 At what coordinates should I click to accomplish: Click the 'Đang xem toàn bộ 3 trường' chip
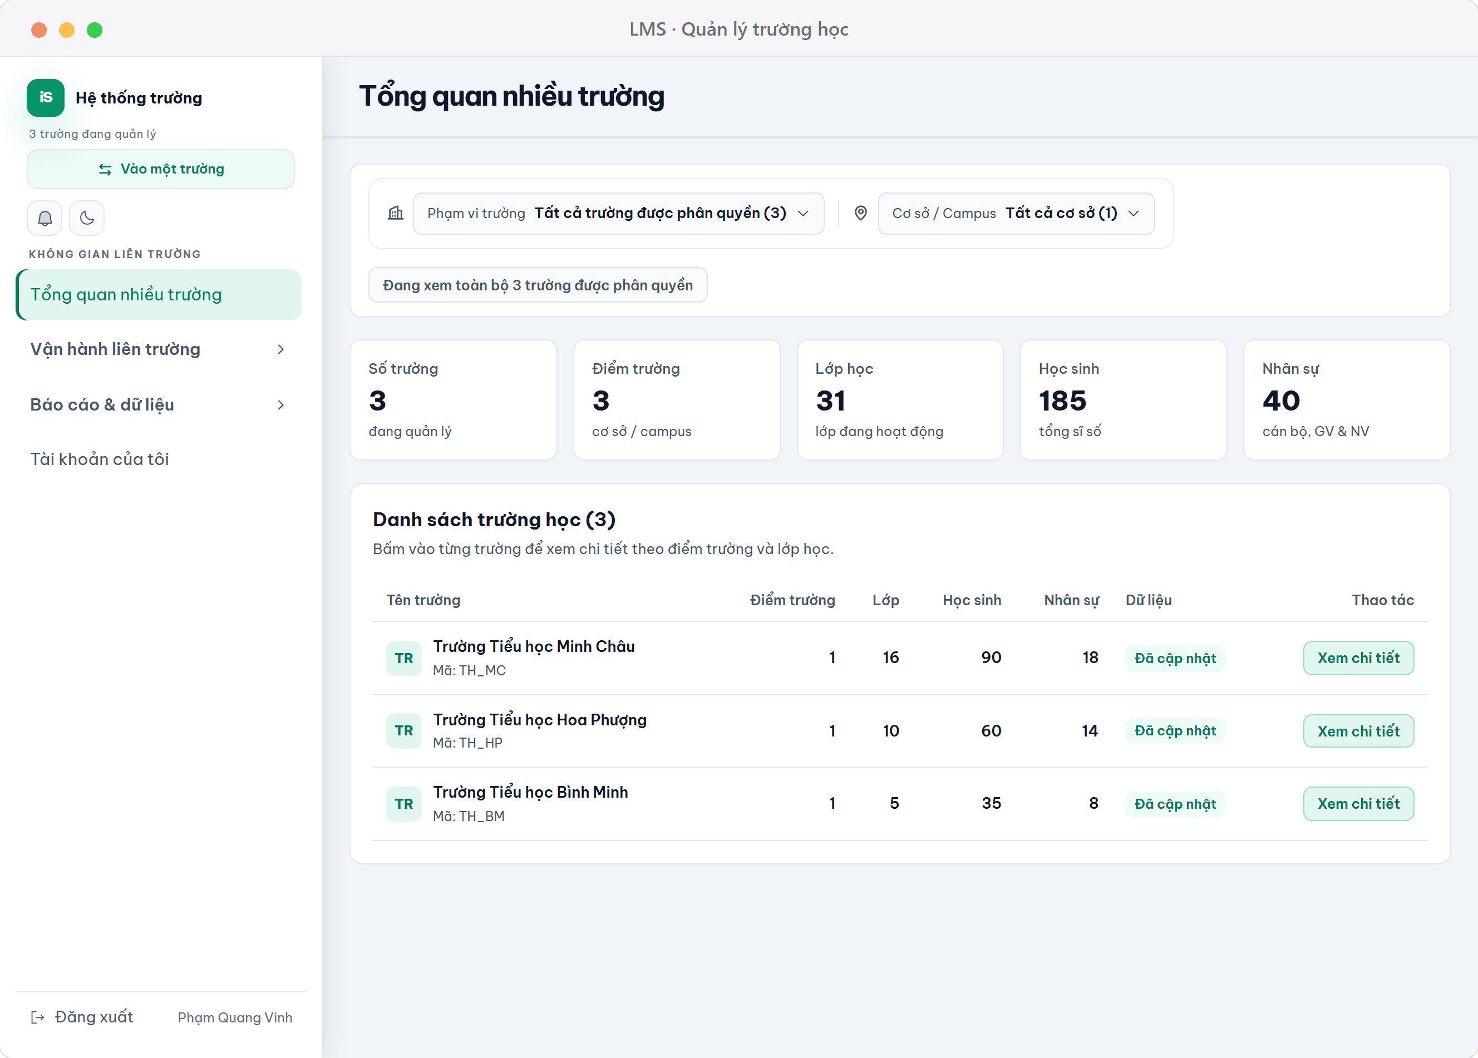(538, 285)
